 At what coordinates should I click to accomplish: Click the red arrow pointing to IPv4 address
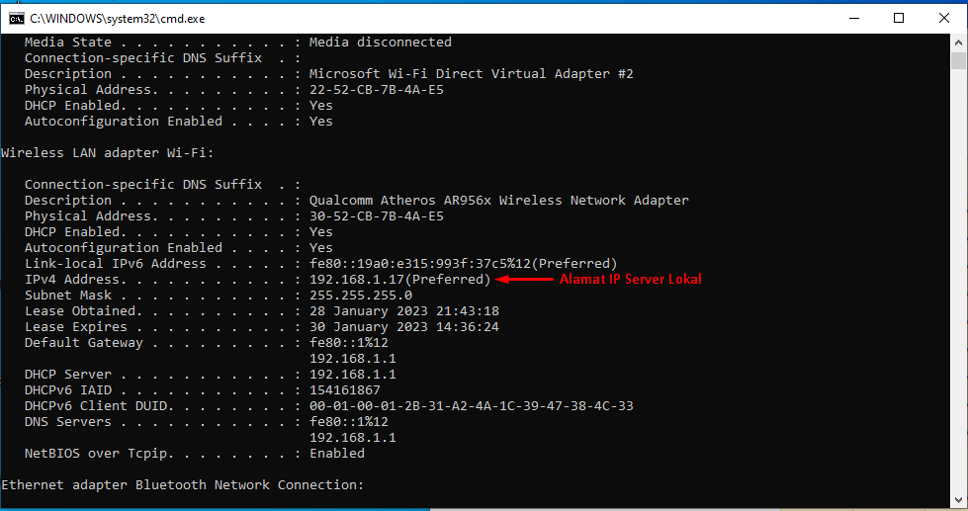click(x=524, y=279)
